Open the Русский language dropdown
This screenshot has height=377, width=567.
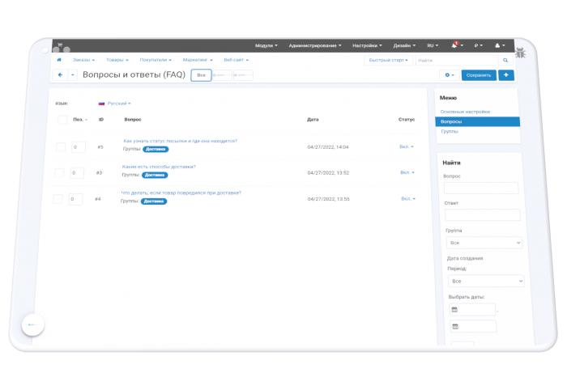pos(119,104)
